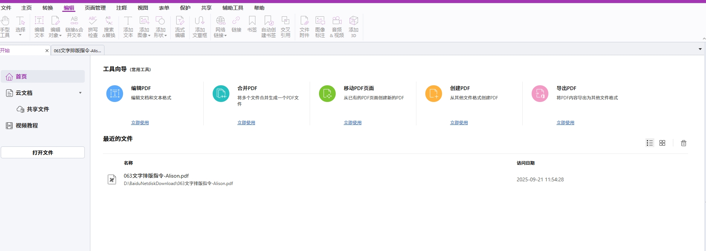Click the 链接 link tool
This screenshot has height=251, width=706.
[236, 24]
